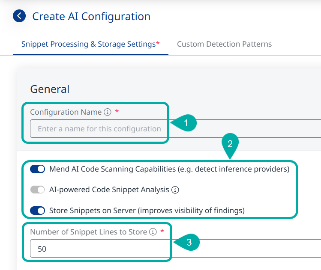Screen dimensions: 321x270
Task: Click the Mend AI Code Scanning Capabilities label text
Action: pyautogui.click(x=169, y=169)
